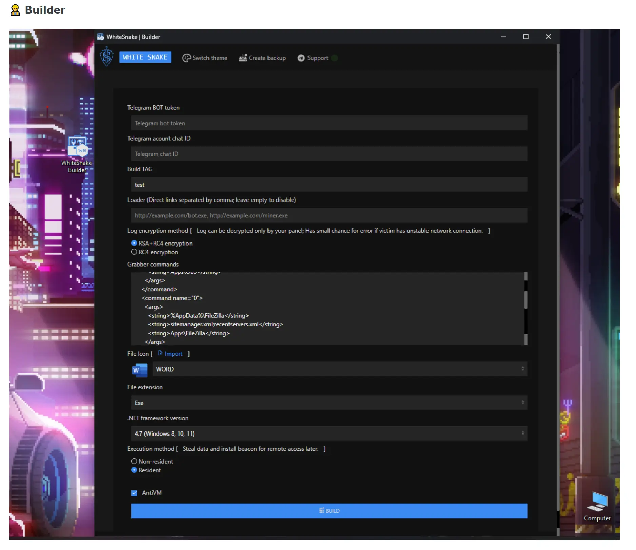Click the Grabber commands box scrollbar thumb
This screenshot has width=636, height=550.
coord(525,299)
